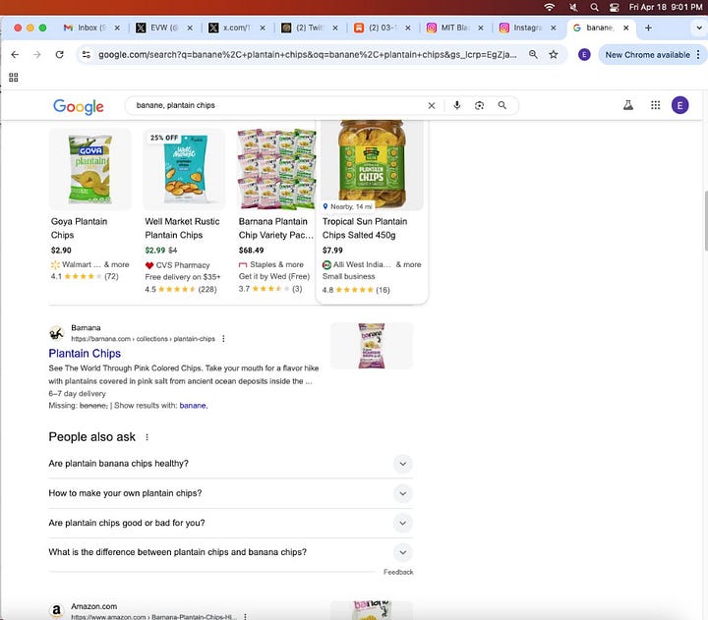The width and height of the screenshot is (708, 620).
Task: Click the Barnana result pink bag thumbnail
Action: [x=372, y=346]
